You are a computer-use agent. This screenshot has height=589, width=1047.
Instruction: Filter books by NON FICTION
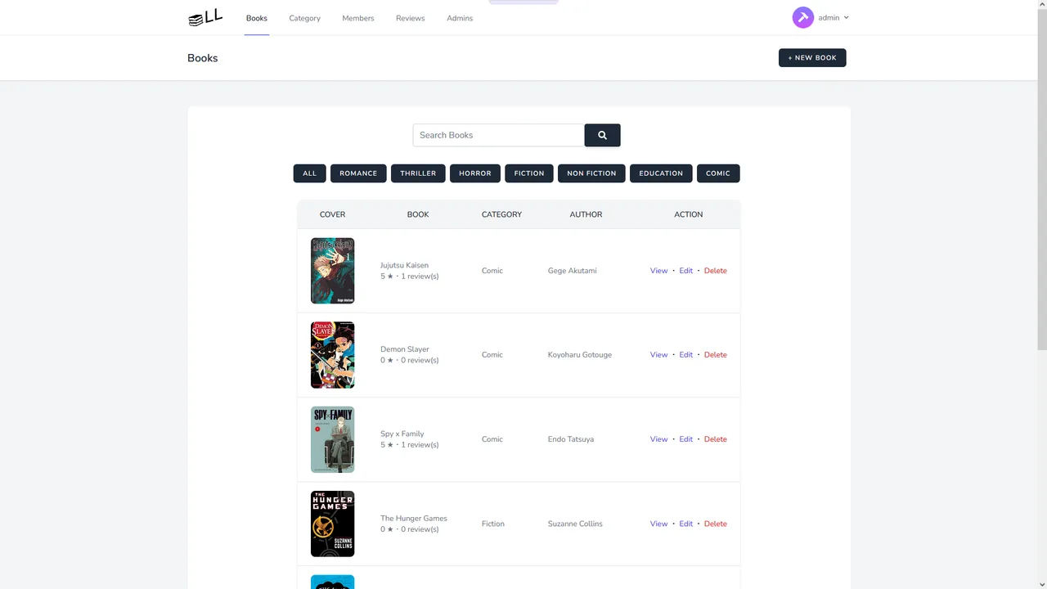coord(591,173)
